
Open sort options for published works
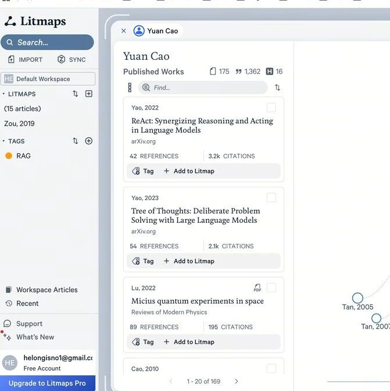coord(277,88)
